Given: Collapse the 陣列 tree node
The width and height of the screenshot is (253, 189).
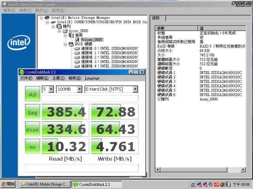Looking at the screenshot, I should point(53,27).
